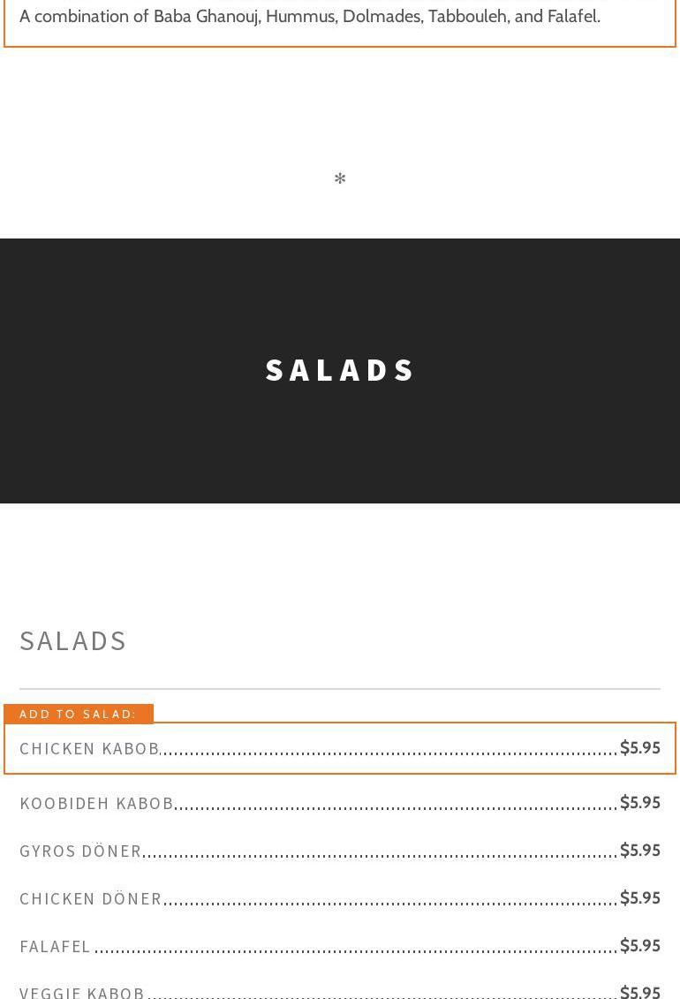Click the Baba Ghanouj combination description
680x999 pixels.
coord(310,16)
